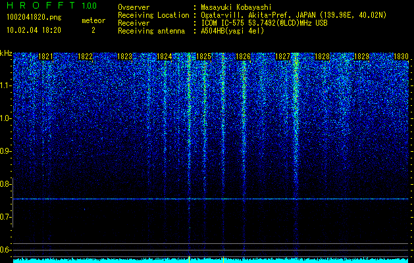Click the gray frequency range bar on left axis
Viewport: 414px width, 263px height.
[x=13, y=203]
